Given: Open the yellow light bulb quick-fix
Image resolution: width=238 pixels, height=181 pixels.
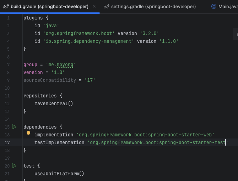Looking at the screenshot, I should (x=28, y=134).
